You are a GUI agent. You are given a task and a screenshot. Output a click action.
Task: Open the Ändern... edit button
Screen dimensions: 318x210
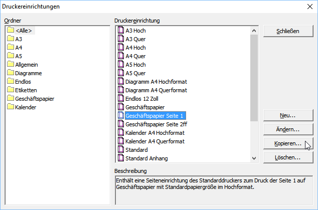[x=288, y=129]
